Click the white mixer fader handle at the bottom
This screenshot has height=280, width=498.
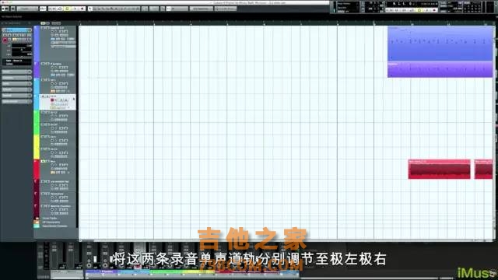[x=95, y=259]
